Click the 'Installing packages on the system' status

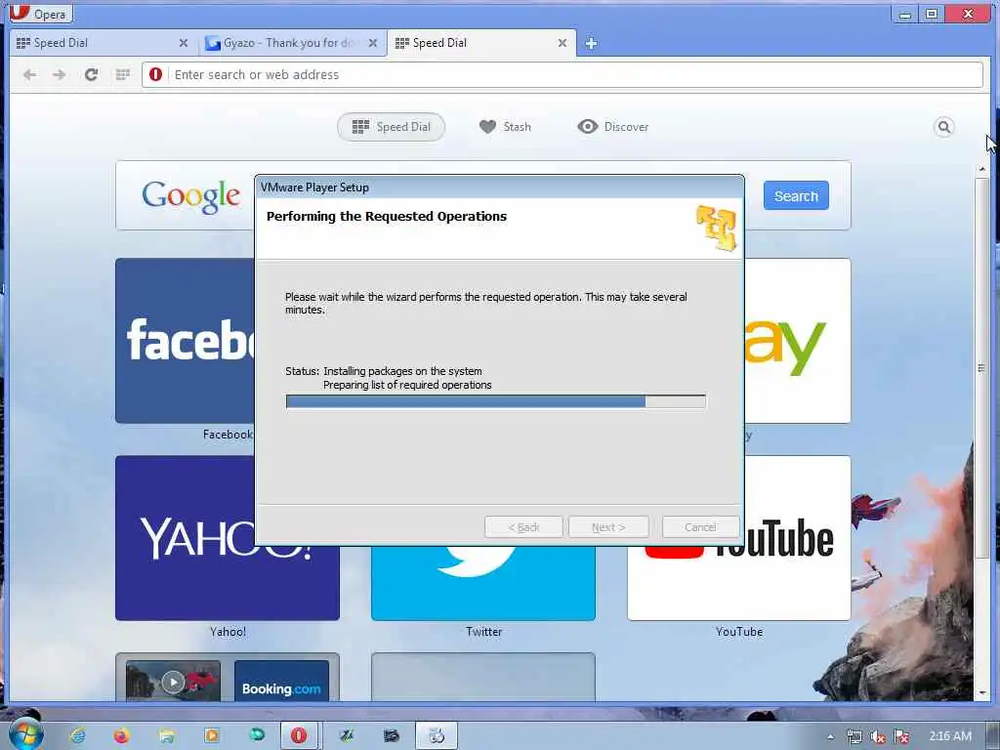pyautogui.click(x=402, y=371)
